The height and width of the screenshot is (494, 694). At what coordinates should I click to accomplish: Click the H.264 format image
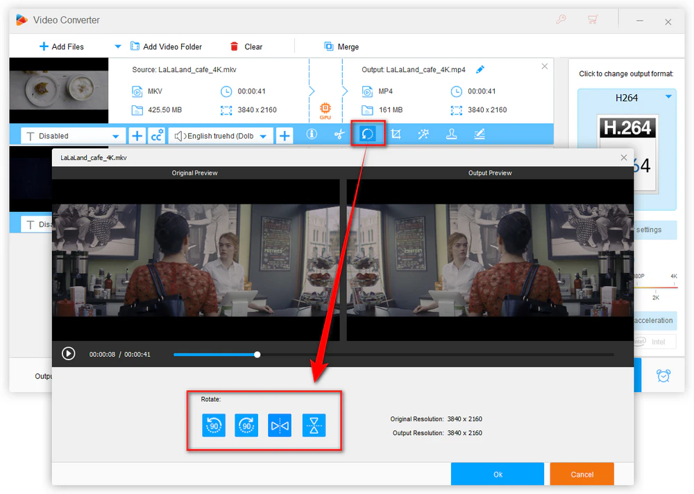(627, 153)
